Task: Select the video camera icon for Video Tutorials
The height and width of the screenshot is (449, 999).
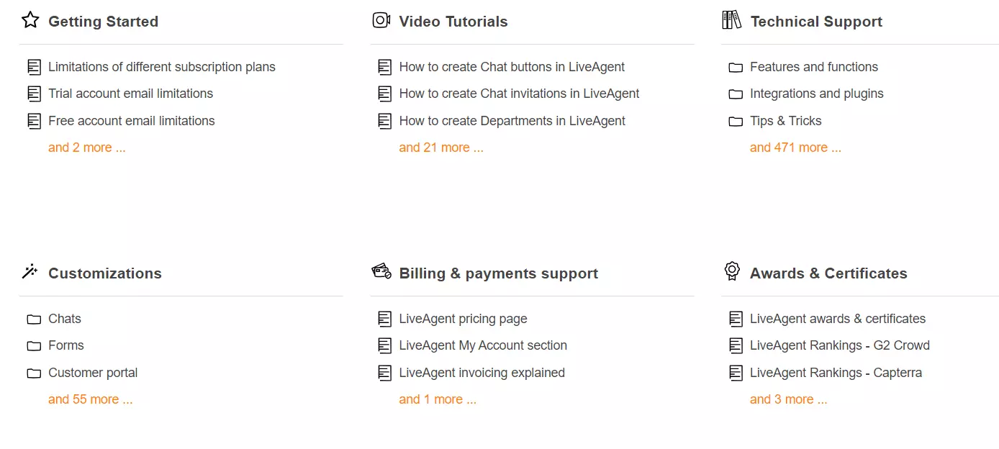Action: click(x=381, y=20)
